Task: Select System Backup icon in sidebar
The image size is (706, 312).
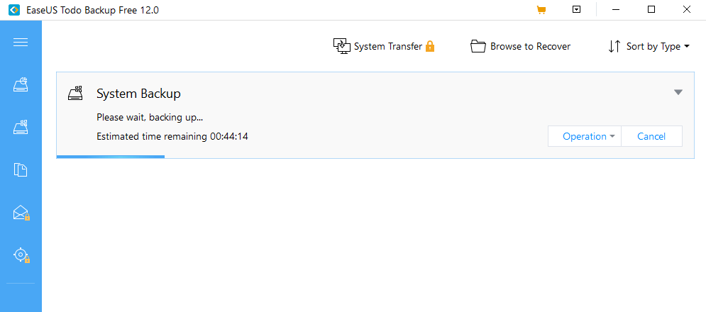Action: [21, 128]
